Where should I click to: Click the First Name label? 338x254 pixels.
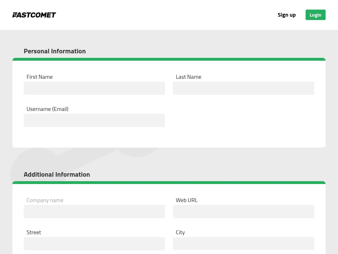click(x=39, y=76)
